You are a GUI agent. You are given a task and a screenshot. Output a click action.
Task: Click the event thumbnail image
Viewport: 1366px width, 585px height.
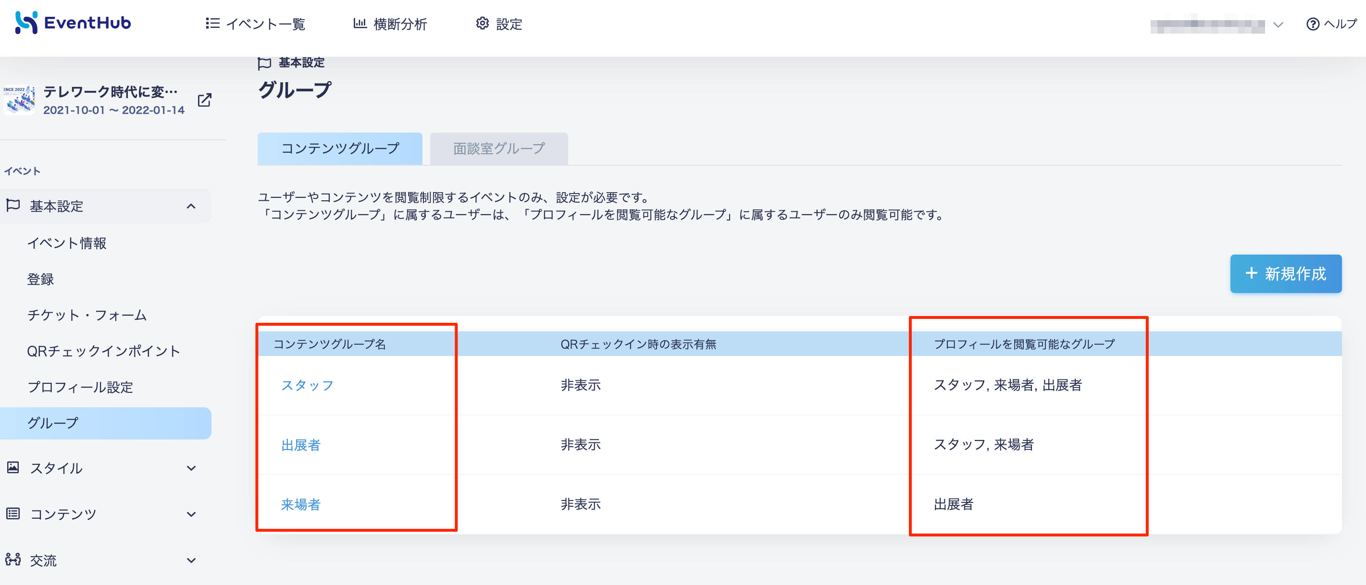(19, 100)
